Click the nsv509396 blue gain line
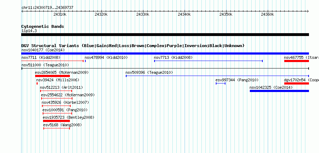Image resolution: width=319 pixels, height=153 pixels. 218,76
